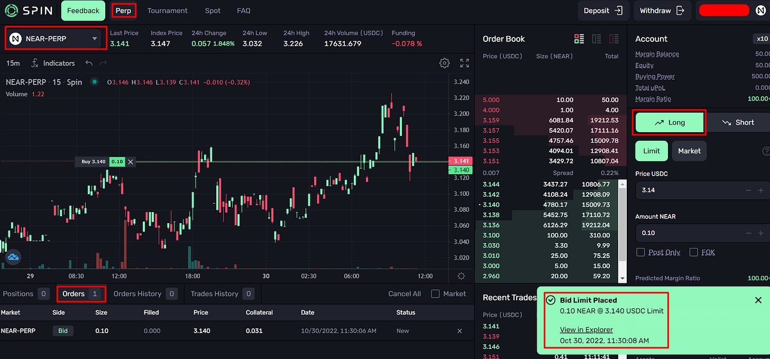This screenshot has height=359, width=770.
Task: Open the 15m timeframe selector
Action: point(12,63)
